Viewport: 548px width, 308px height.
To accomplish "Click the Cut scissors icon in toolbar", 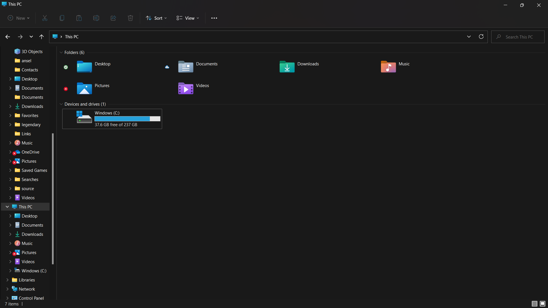I will coord(45,18).
